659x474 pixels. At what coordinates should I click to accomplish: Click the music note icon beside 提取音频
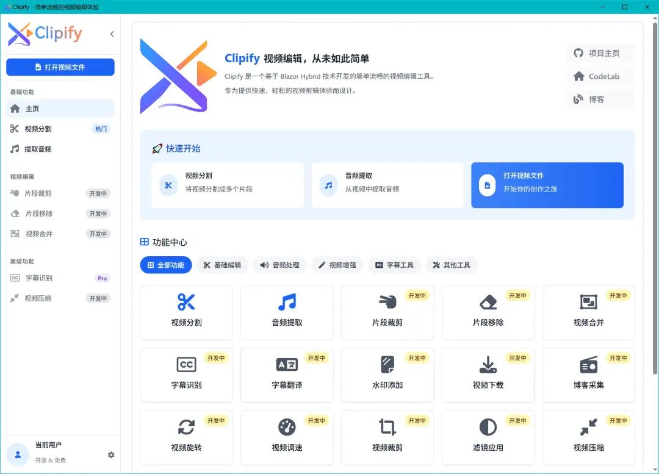[15, 149]
